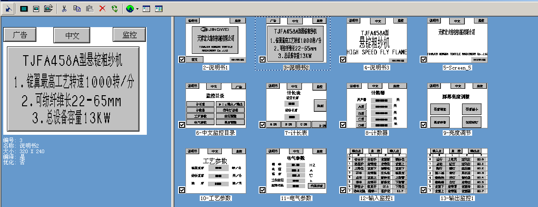The height and width of the screenshot is (207, 538).
Task: Delete the screen with red X icon
Action: (x=102, y=8)
